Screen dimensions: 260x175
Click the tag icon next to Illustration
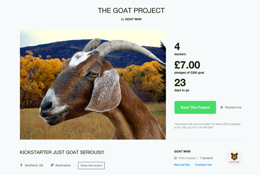[x=52, y=165]
